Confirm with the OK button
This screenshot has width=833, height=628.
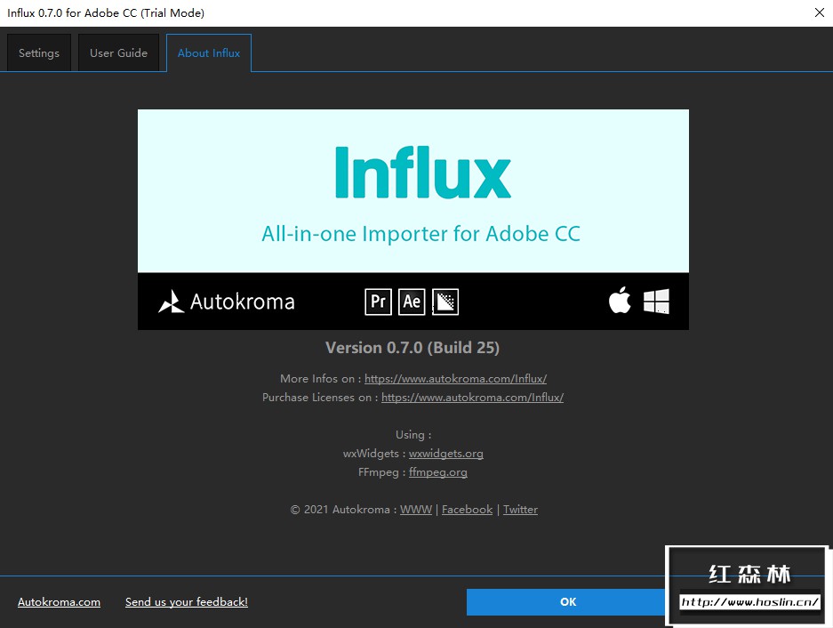coord(567,602)
